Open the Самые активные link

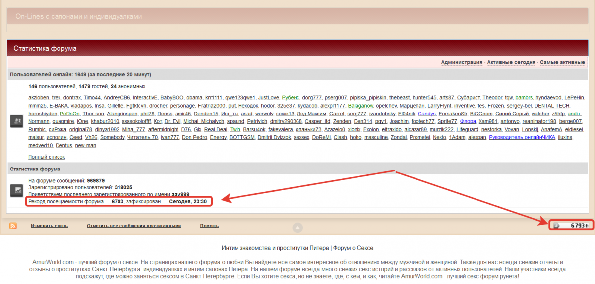click(x=562, y=62)
